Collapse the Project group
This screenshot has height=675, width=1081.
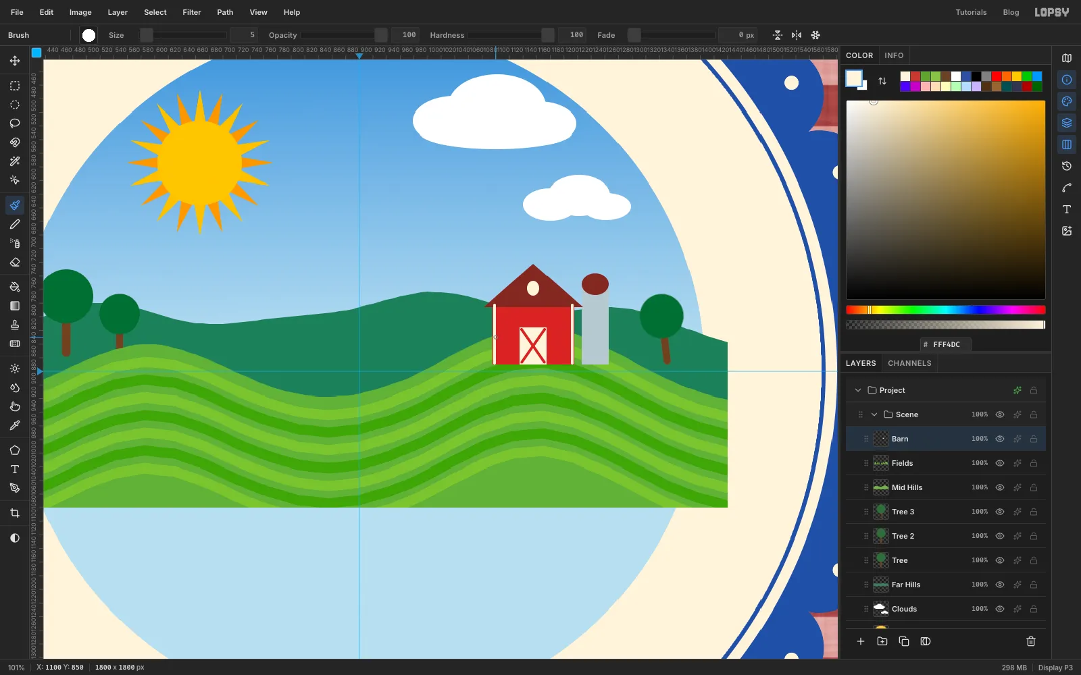click(x=858, y=390)
